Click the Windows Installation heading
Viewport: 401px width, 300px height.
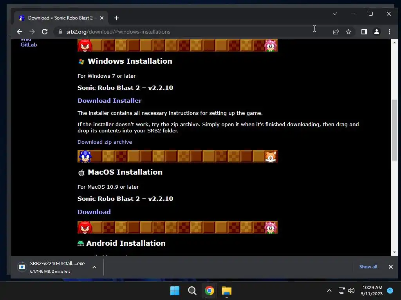pyautogui.click(x=130, y=61)
